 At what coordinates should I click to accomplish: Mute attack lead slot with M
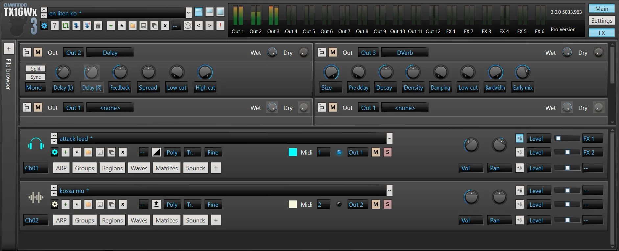click(376, 152)
